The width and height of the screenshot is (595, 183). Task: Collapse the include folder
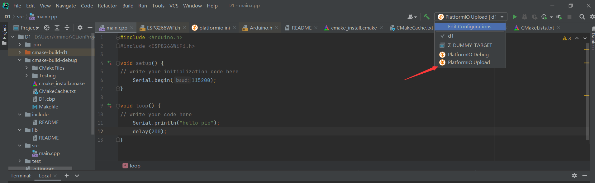[20, 114]
